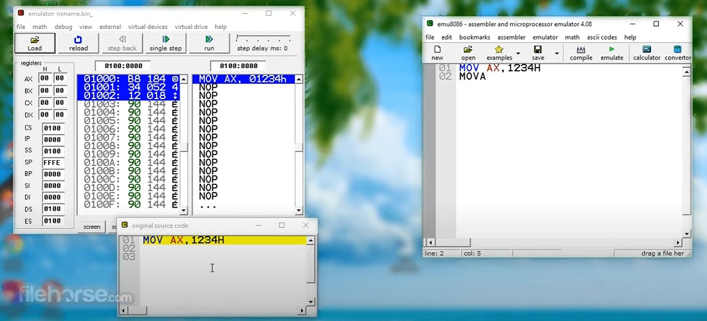The image size is (707, 321).
Task: Open the convertor tool
Action: [x=678, y=53]
